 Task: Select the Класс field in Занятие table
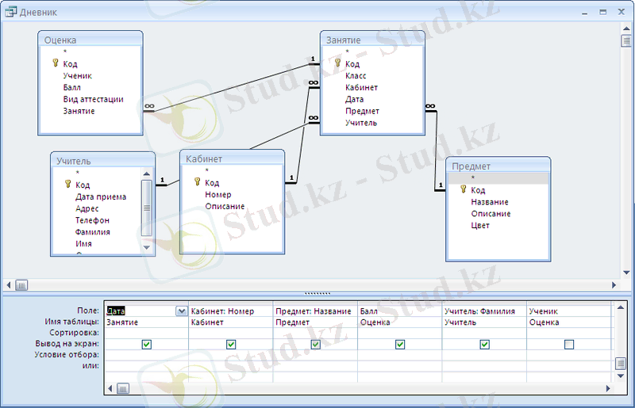coord(356,75)
